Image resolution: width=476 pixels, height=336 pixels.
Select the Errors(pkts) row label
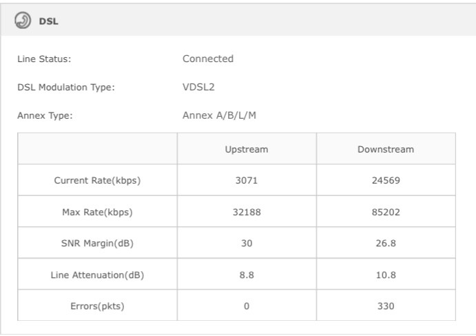97,306
